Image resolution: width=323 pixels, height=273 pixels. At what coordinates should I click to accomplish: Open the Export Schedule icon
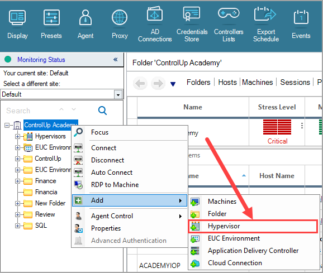pos(266,24)
